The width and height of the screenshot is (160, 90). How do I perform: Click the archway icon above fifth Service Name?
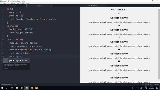(x=119, y=61)
